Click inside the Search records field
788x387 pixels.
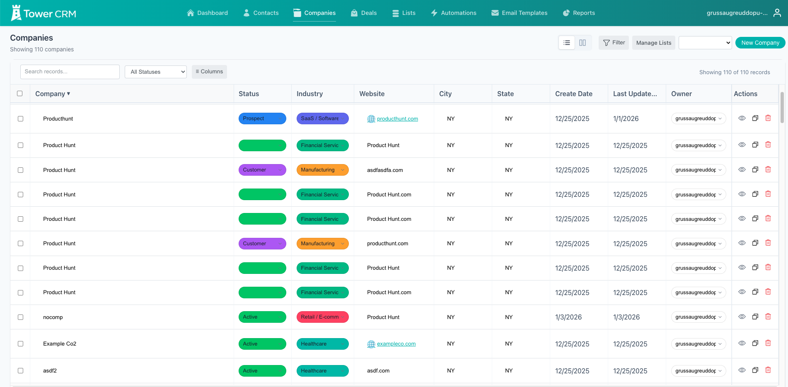point(70,72)
